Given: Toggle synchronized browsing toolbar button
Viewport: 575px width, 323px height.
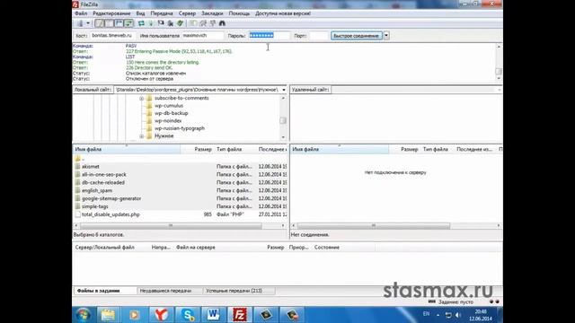Looking at the screenshot, I should 212,23.
